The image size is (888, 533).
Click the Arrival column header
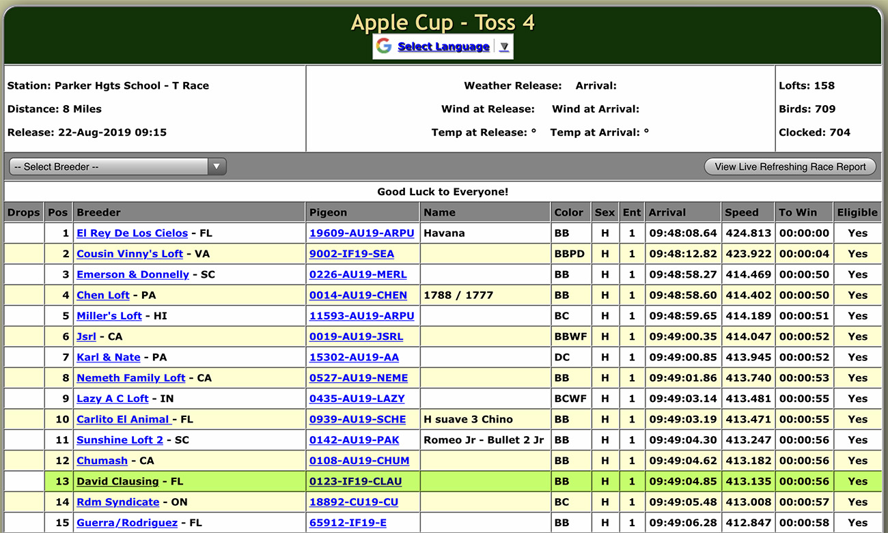pyautogui.click(x=667, y=212)
